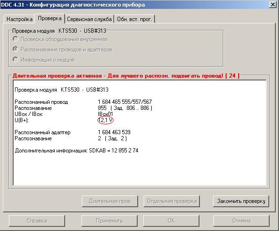Screen dimensions: 279x231
Task: Open help with the Справка button
Action: click(x=37, y=221)
